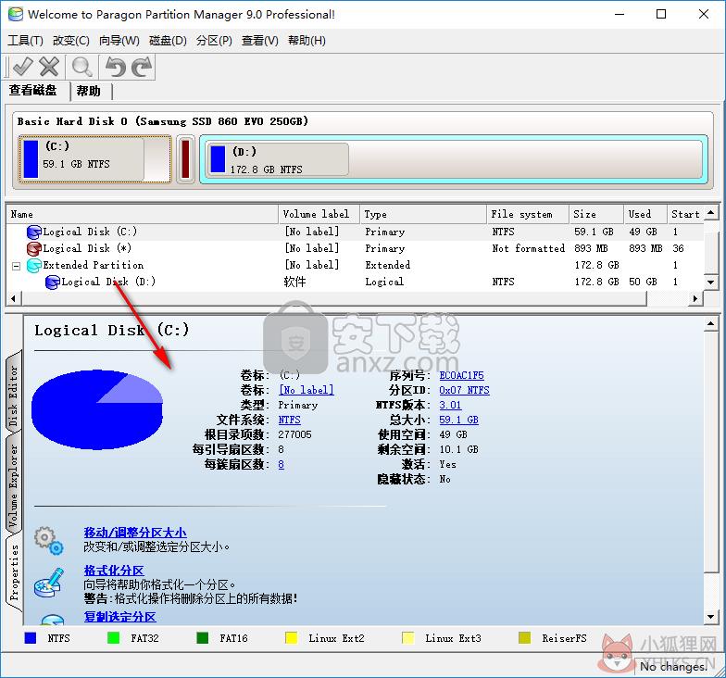Click the 软件 volume label cell
The width and height of the screenshot is (726, 678).
point(294,282)
